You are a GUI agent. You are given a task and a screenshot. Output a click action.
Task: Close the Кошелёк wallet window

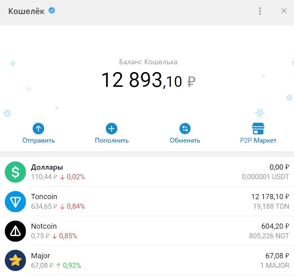click(x=284, y=11)
